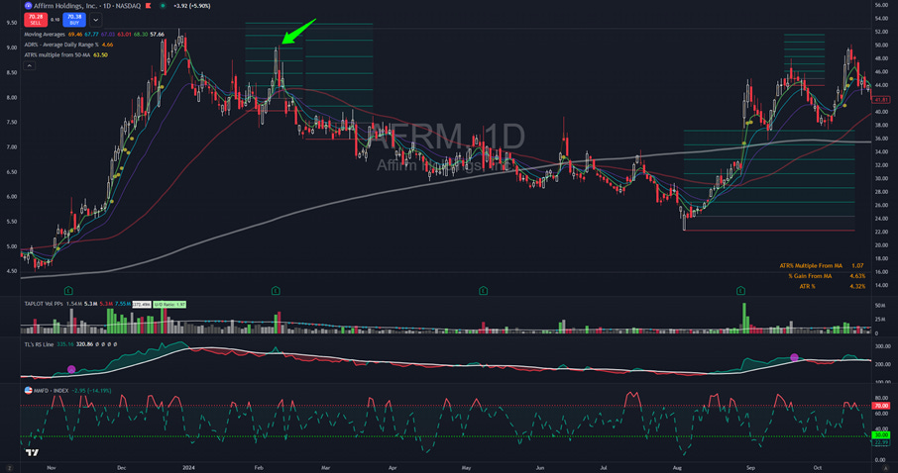Click the ATR% Multiple From MA 1.07 row
Screen dimensions: 898x473
point(822,266)
